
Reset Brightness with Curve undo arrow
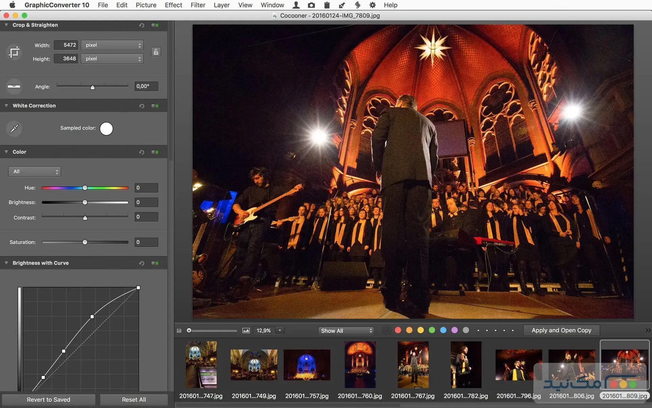(x=142, y=263)
